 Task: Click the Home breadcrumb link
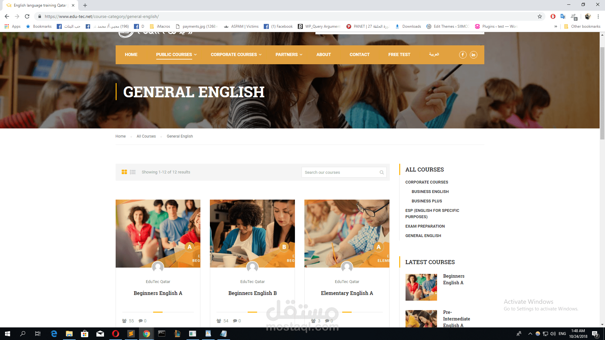pos(120,136)
